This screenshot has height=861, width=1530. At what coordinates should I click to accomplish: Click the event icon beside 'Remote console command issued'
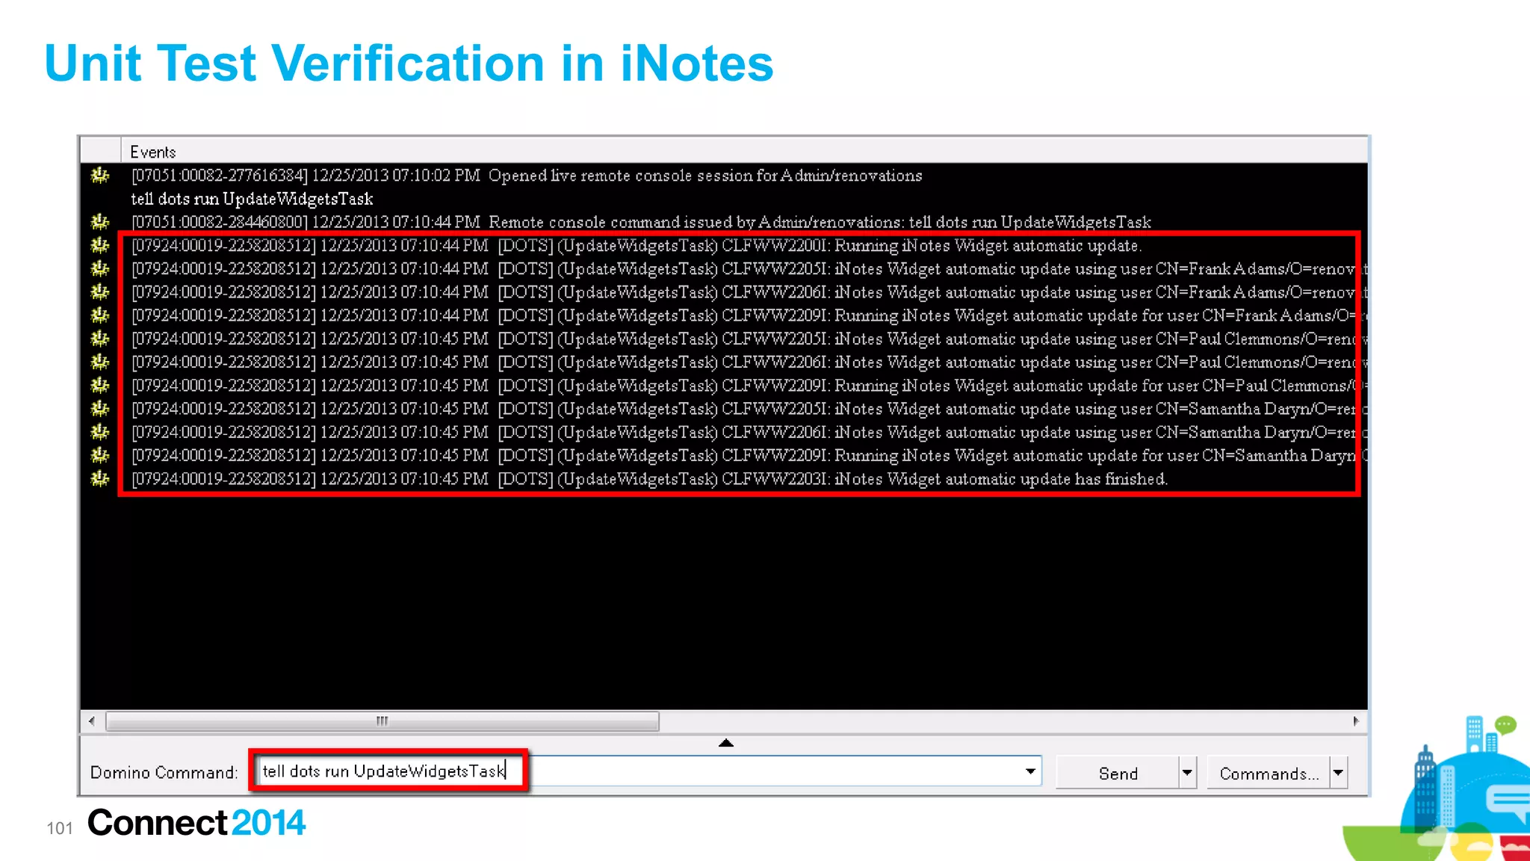click(x=99, y=222)
